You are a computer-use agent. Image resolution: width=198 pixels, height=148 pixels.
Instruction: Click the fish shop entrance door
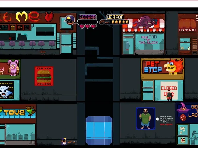[128, 46]
